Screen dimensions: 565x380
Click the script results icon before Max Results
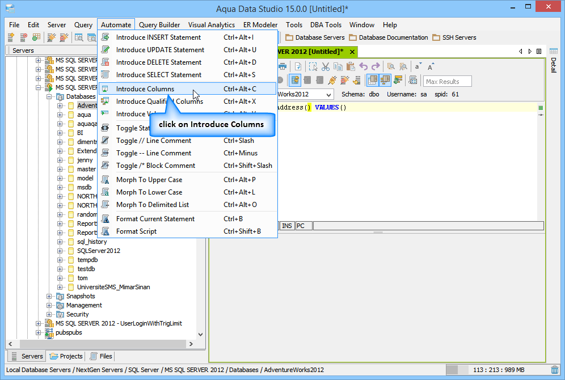[x=413, y=81]
